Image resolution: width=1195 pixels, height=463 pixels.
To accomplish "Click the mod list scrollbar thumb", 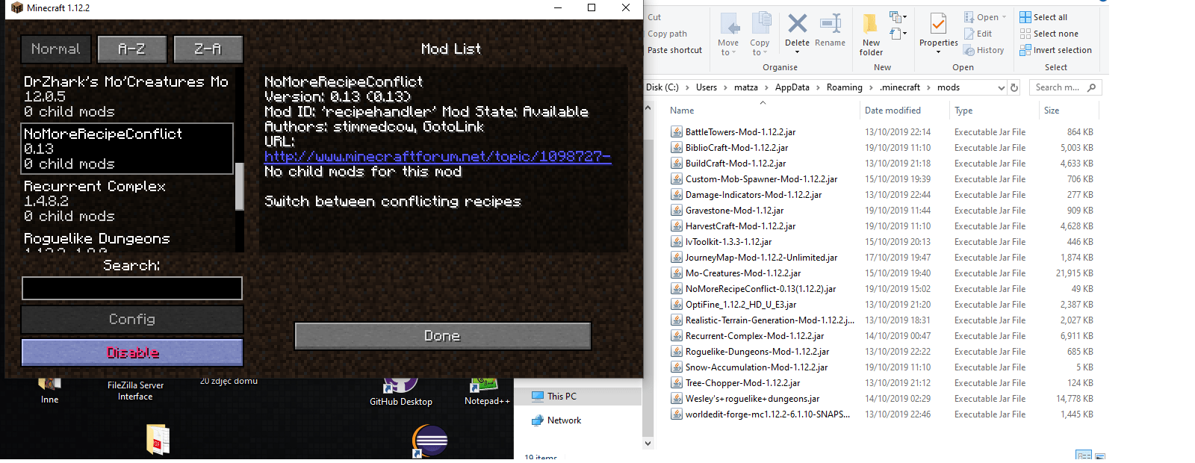I will click(x=240, y=187).
